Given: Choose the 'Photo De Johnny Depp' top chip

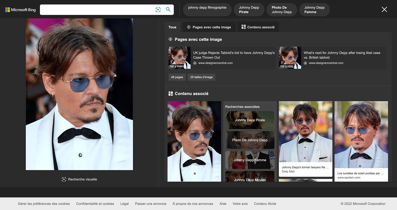Looking at the screenshot, I should point(282,10).
